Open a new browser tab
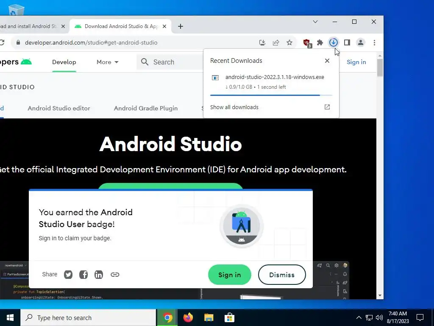Screen dimensions: 434x326 [x=181, y=26]
